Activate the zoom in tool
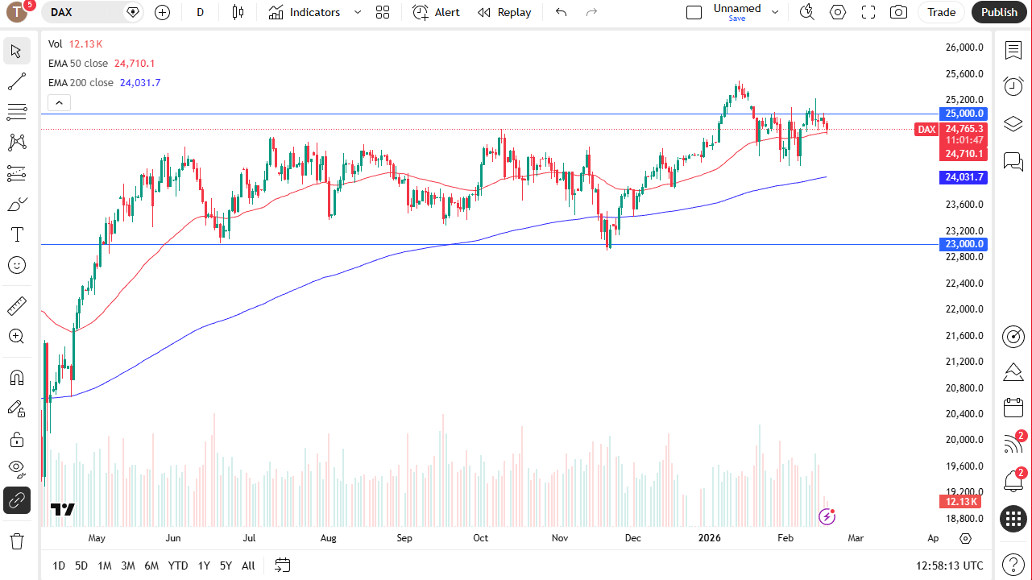 coord(17,336)
